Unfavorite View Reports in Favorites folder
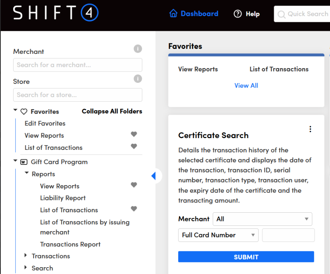 (x=134, y=134)
